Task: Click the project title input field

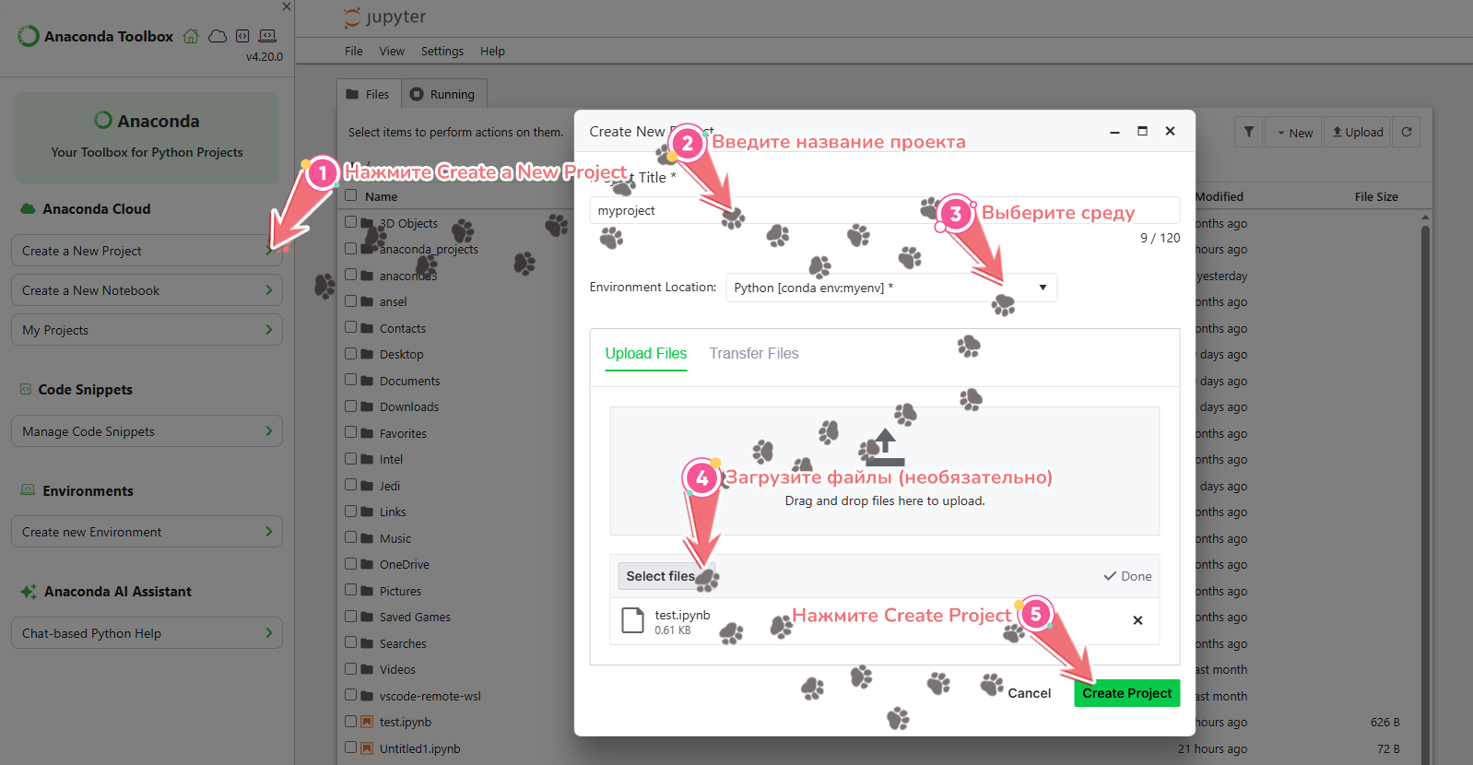Action: click(756, 210)
